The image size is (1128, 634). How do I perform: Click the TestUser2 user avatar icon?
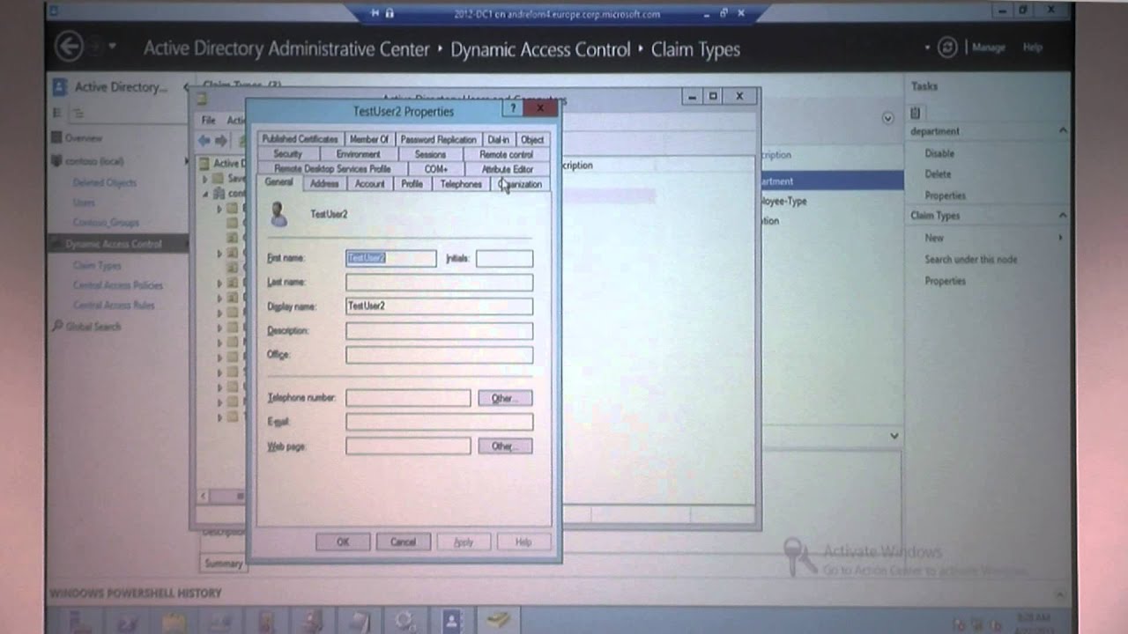point(279,214)
